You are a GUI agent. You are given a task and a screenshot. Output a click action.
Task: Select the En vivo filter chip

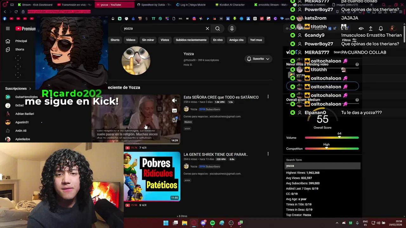click(x=218, y=40)
